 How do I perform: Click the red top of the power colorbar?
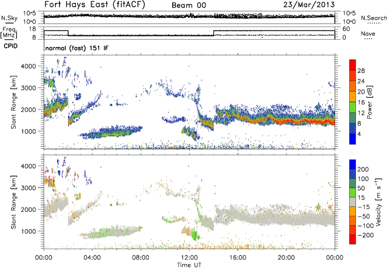pos(353,64)
